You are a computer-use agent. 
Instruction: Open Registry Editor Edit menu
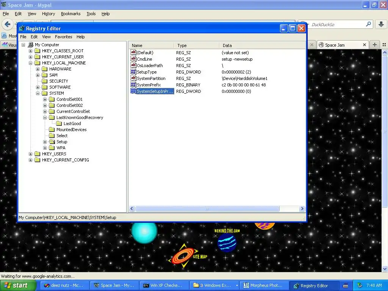34,37
